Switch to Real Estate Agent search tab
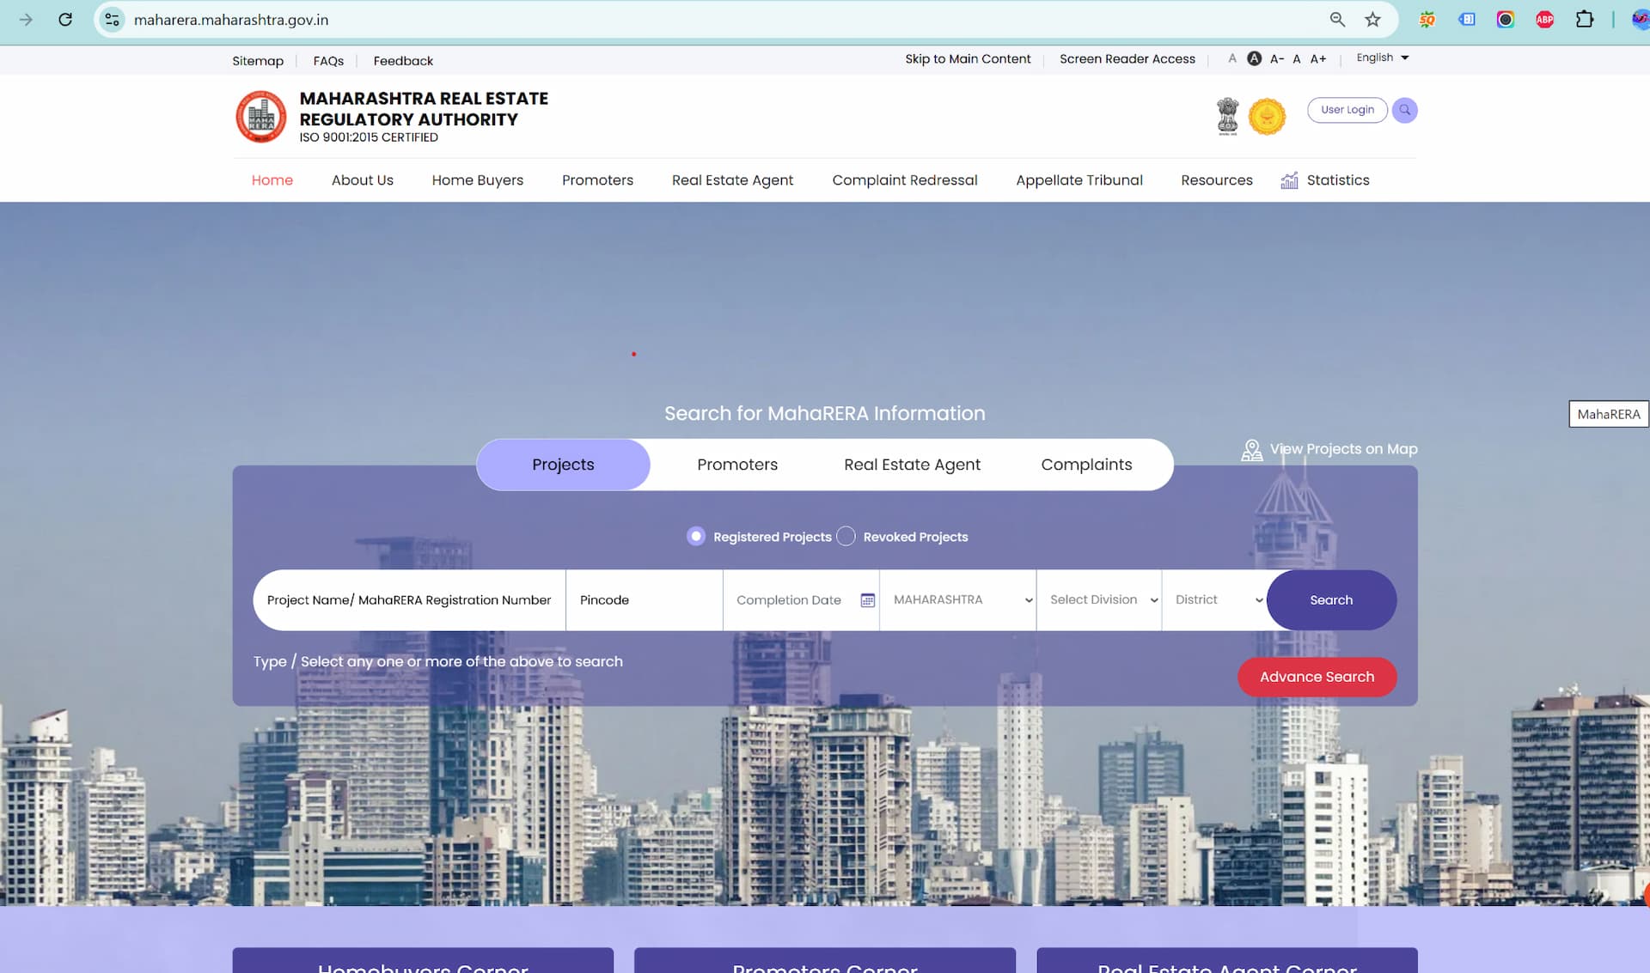The width and height of the screenshot is (1650, 973). pos(912,465)
